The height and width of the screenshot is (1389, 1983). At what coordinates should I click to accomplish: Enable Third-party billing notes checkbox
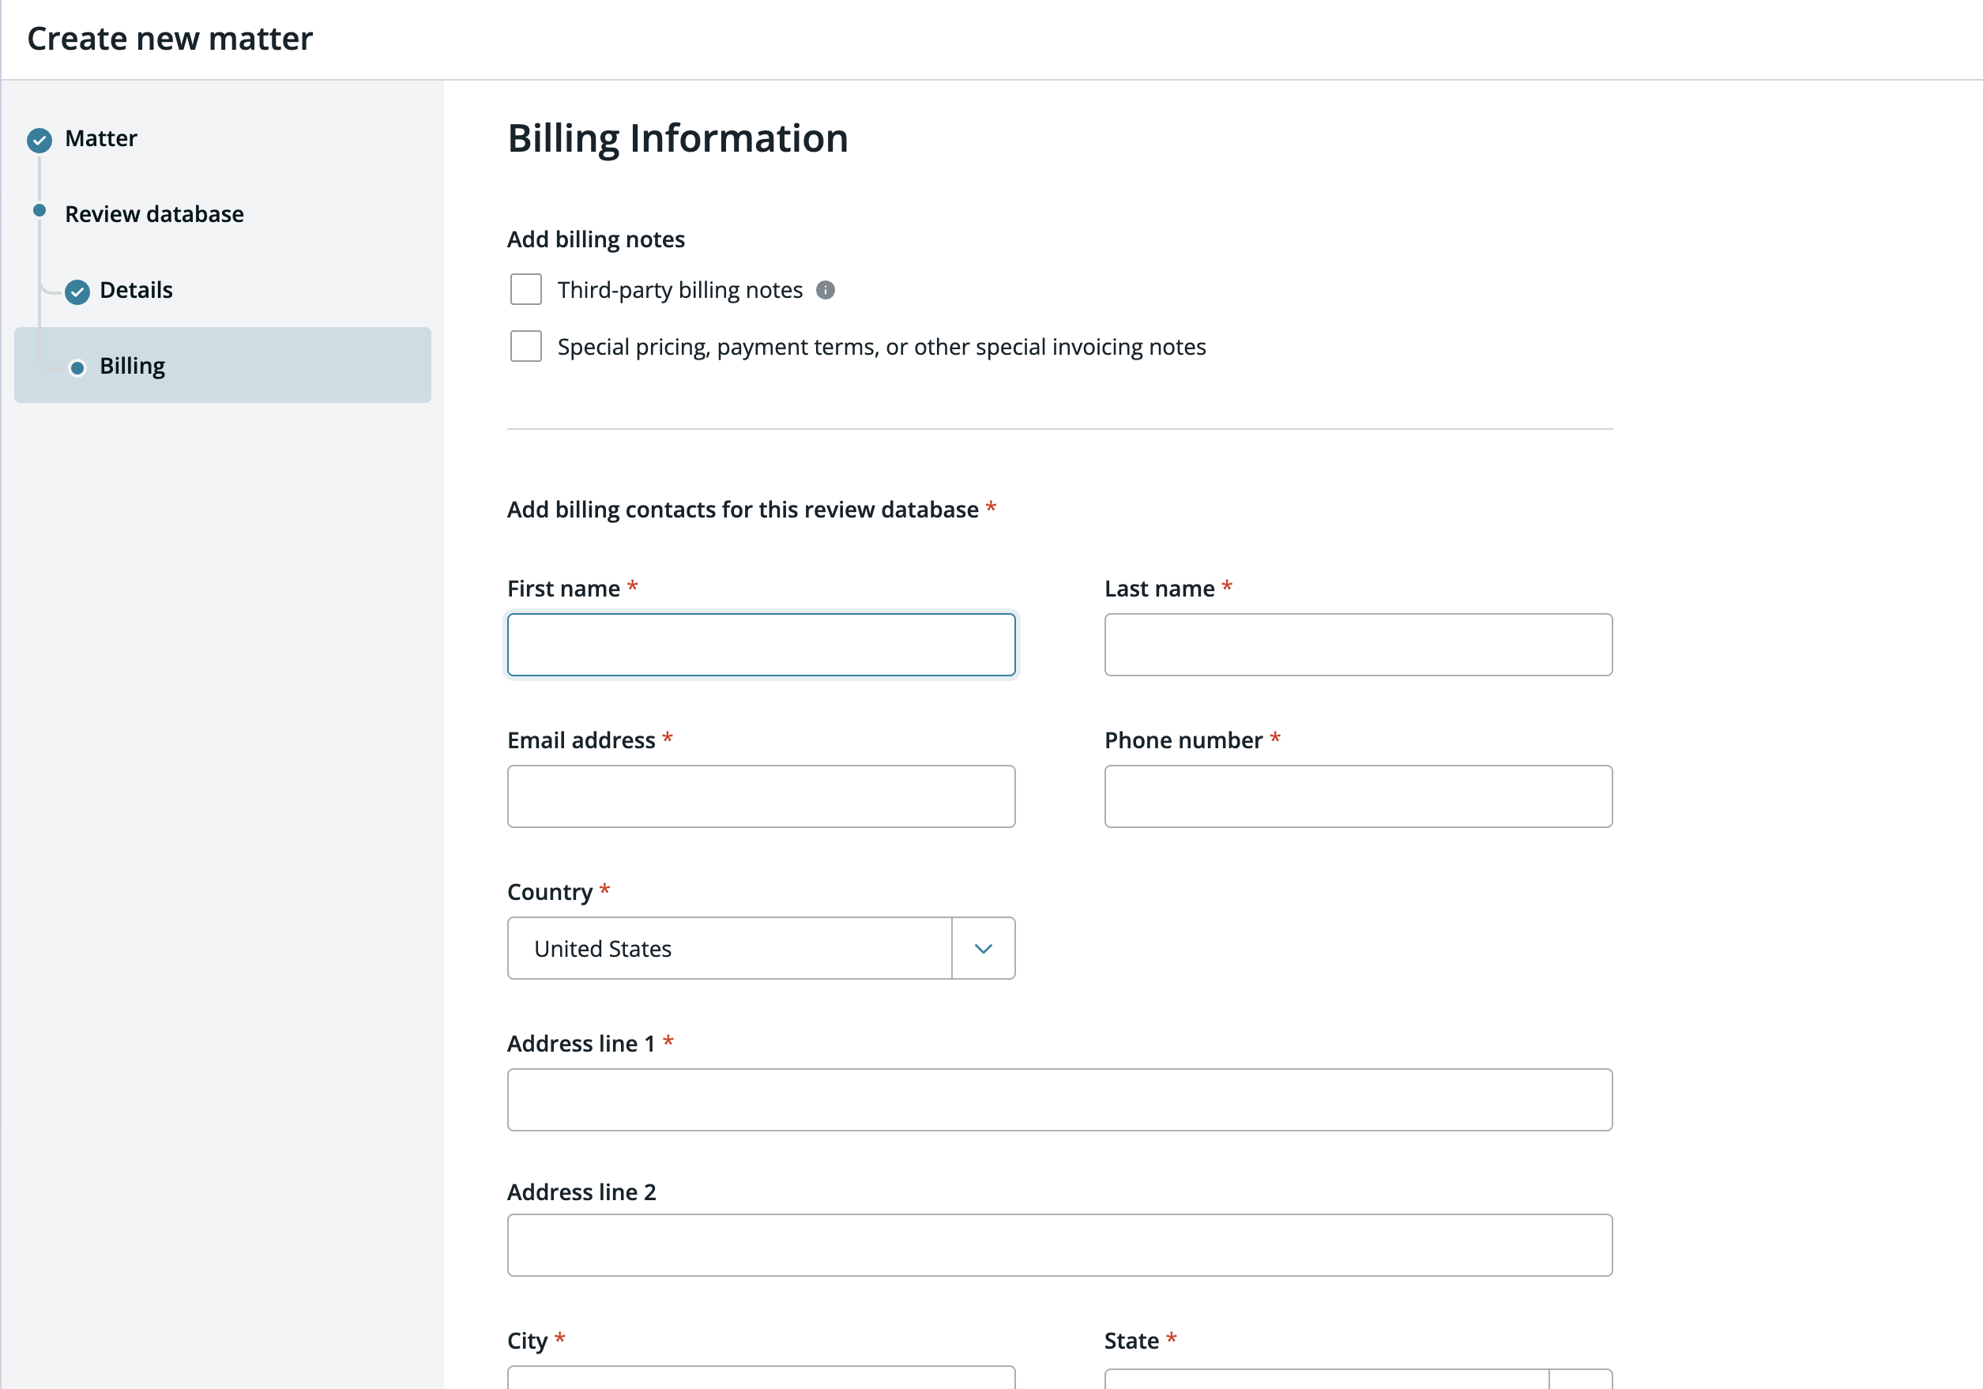[526, 289]
